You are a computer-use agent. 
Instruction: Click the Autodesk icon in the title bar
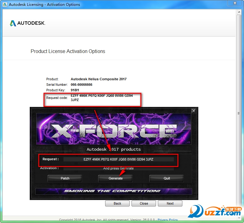click(5, 5)
